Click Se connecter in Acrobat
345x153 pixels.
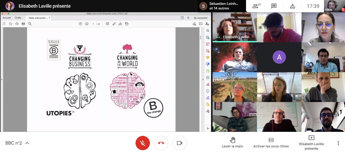pyautogui.click(x=201, y=18)
